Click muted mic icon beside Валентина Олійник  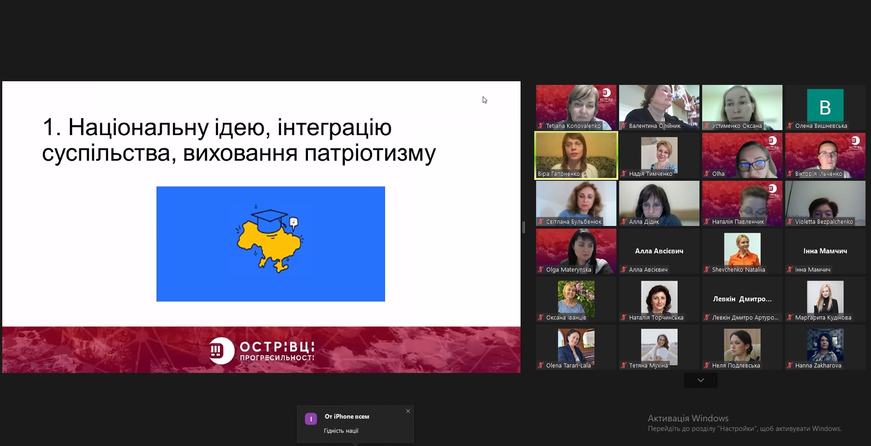pyautogui.click(x=624, y=126)
